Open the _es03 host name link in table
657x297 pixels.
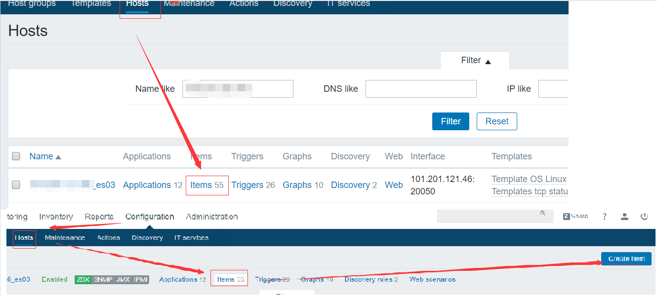(73, 185)
